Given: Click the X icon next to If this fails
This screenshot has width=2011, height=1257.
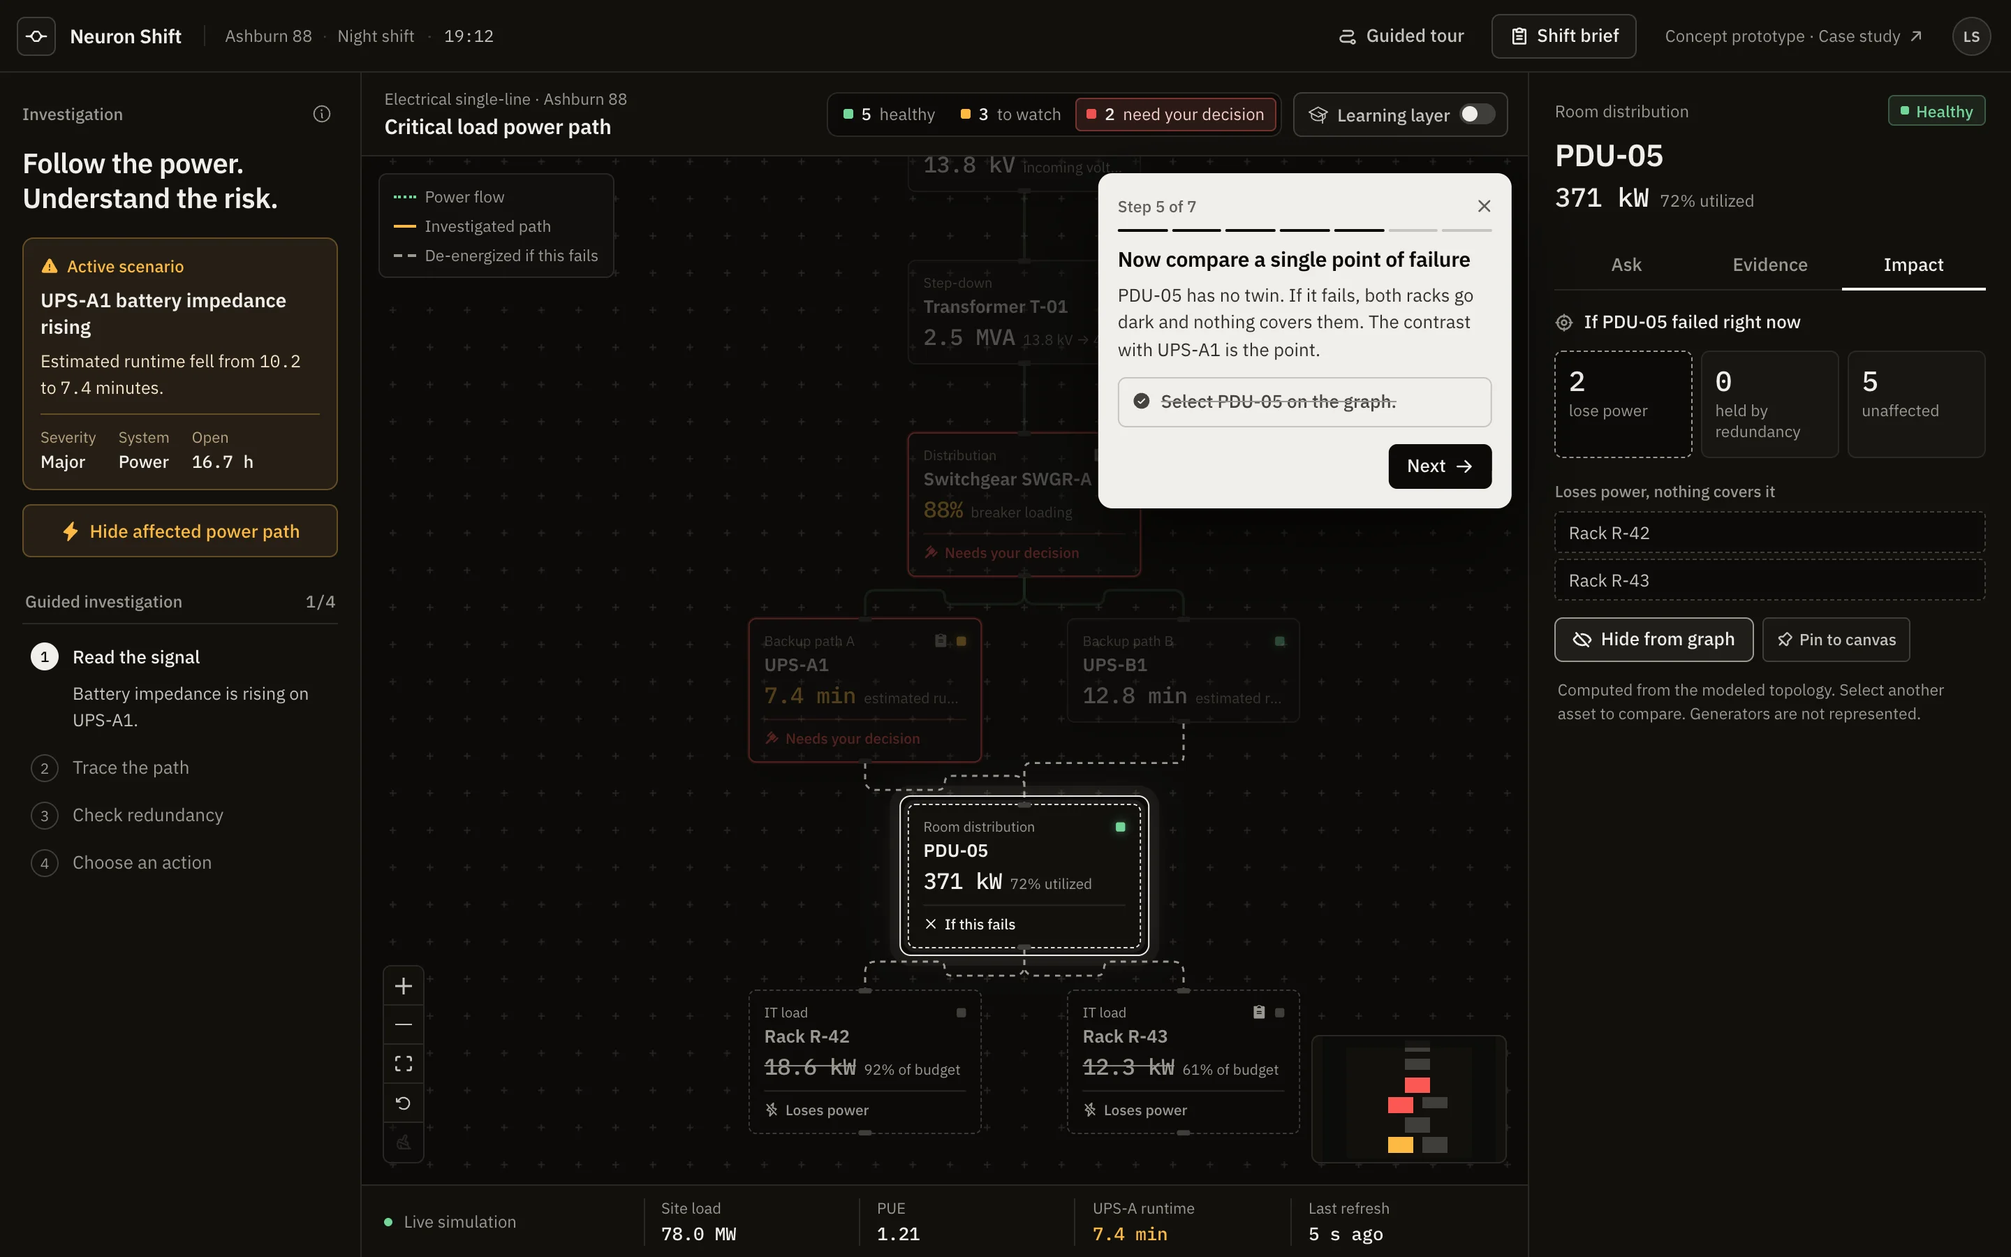Looking at the screenshot, I should pos(931,924).
